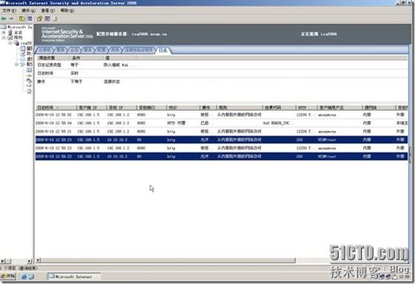Click the console tree scrollbar right arrow

(30, 261)
